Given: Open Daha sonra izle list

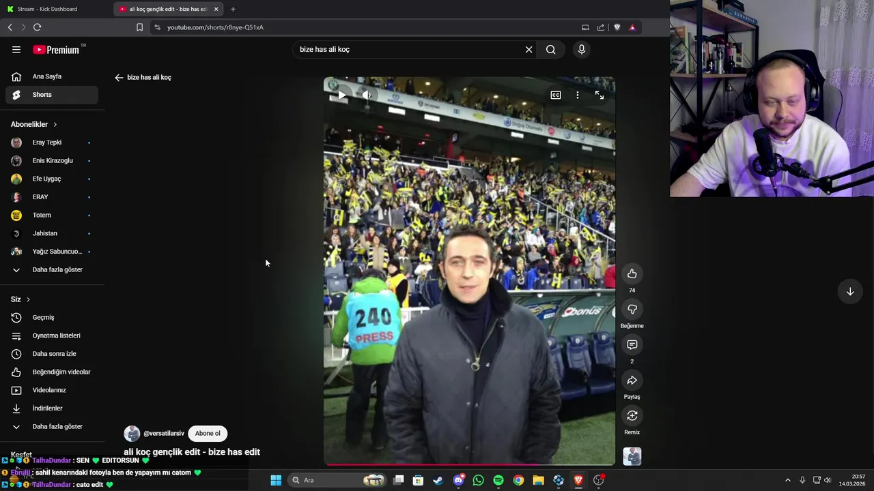Looking at the screenshot, I should [x=52, y=354].
